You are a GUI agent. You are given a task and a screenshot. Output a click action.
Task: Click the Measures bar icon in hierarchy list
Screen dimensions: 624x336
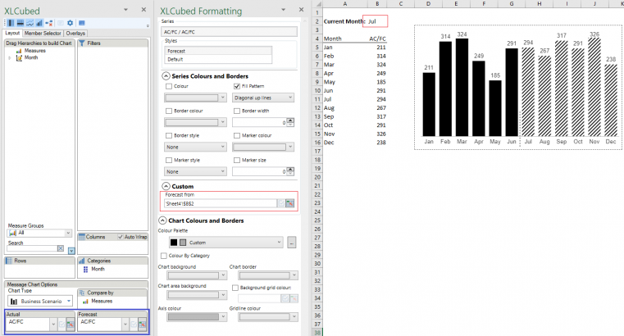pyautogui.click(x=19, y=51)
